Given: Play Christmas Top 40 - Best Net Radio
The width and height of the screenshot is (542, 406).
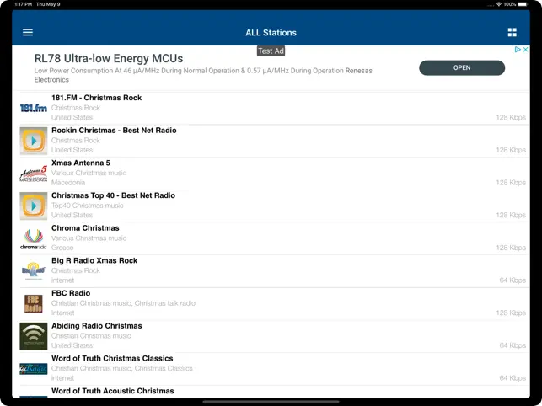Looking at the screenshot, I should [271, 206].
